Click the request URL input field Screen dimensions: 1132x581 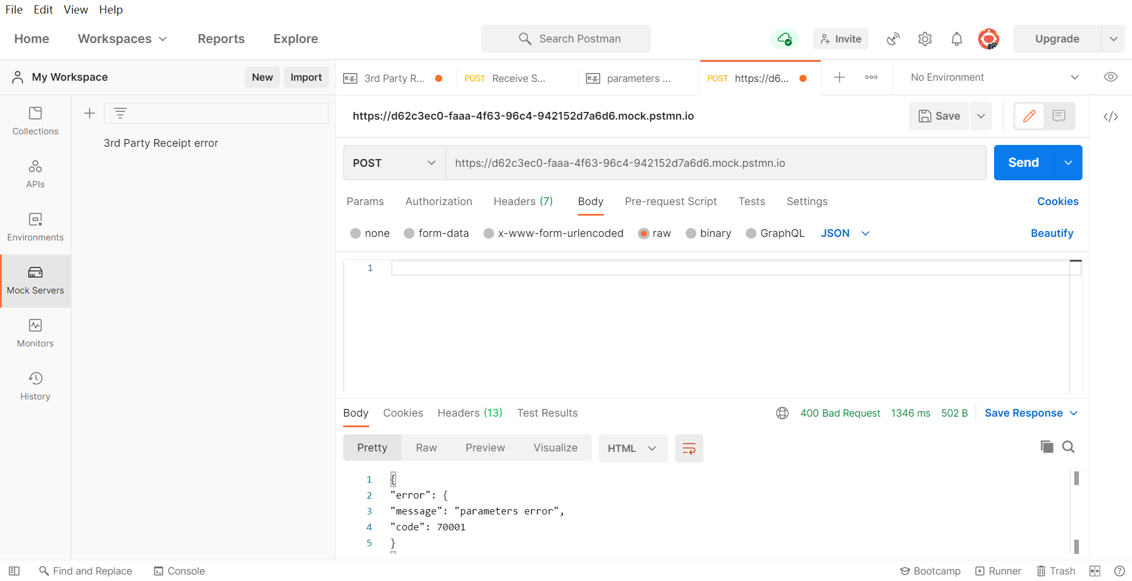pos(716,163)
